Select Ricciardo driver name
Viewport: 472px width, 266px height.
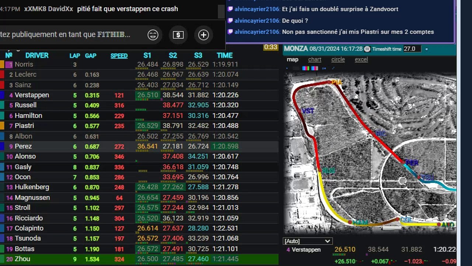tap(29, 218)
